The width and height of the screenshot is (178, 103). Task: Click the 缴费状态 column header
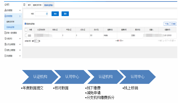tap(110, 30)
